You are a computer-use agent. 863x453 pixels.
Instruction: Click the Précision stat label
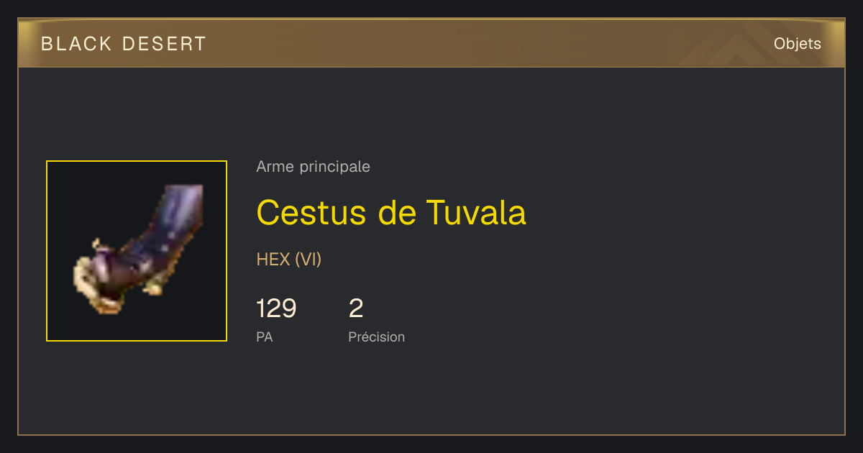[377, 337]
